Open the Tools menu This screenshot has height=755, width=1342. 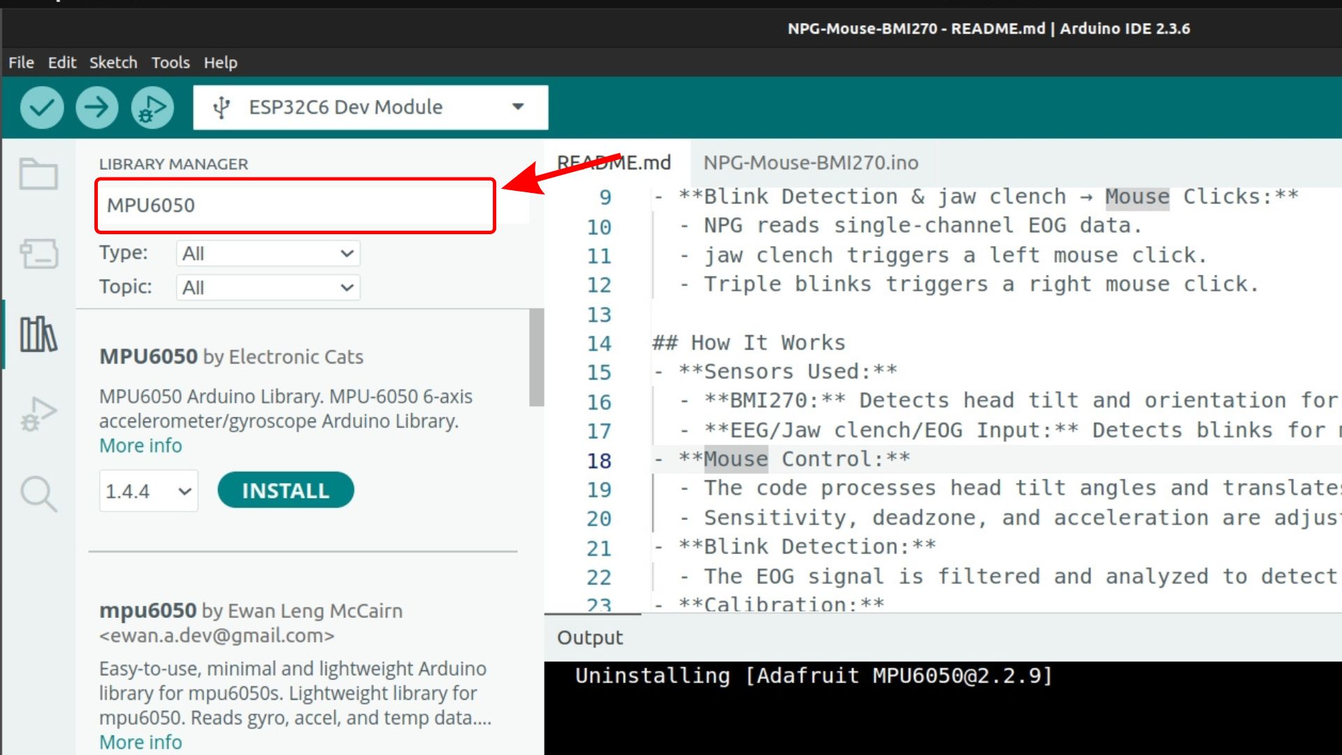pyautogui.click(x=171, y=62)
